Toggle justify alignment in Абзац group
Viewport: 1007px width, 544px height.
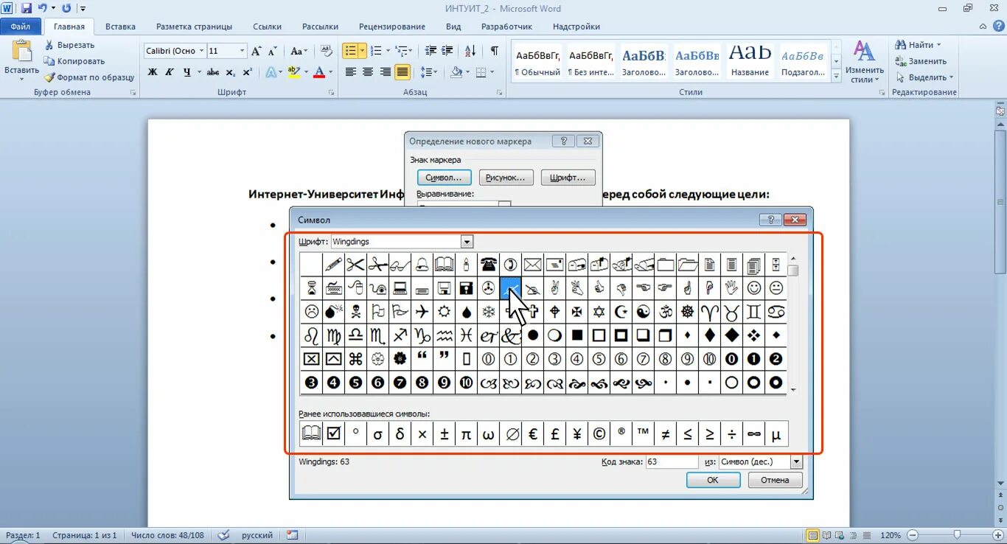[x=403, y=72]
